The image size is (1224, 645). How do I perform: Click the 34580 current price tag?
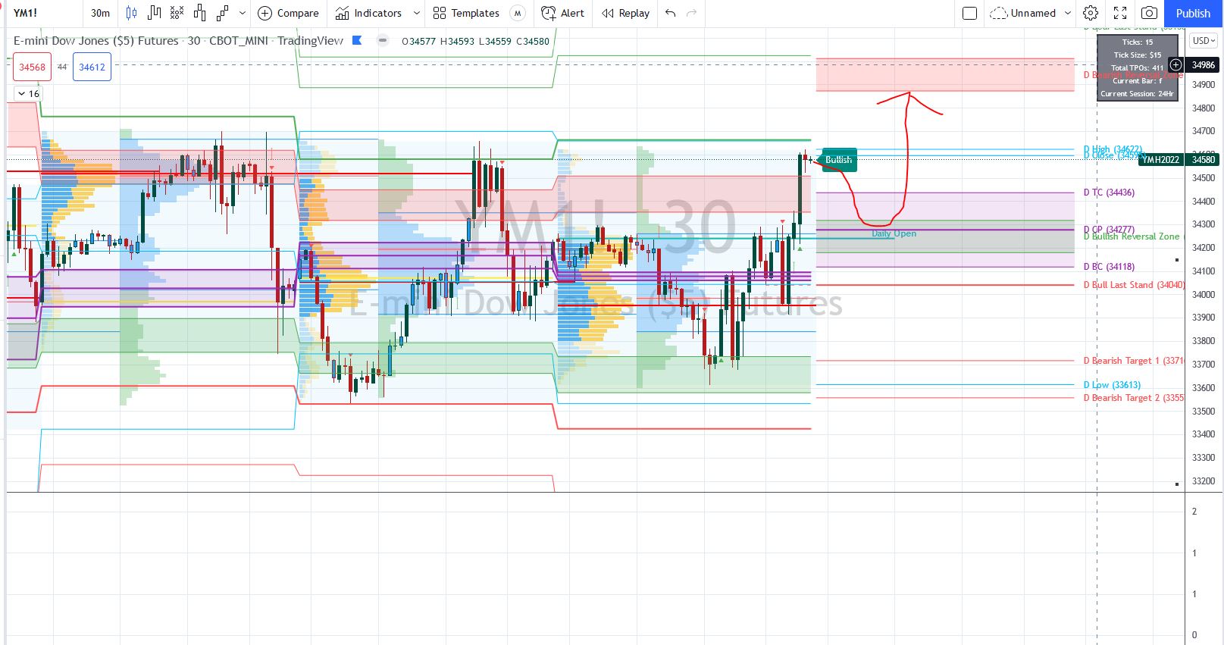(x=1204, y=159)
